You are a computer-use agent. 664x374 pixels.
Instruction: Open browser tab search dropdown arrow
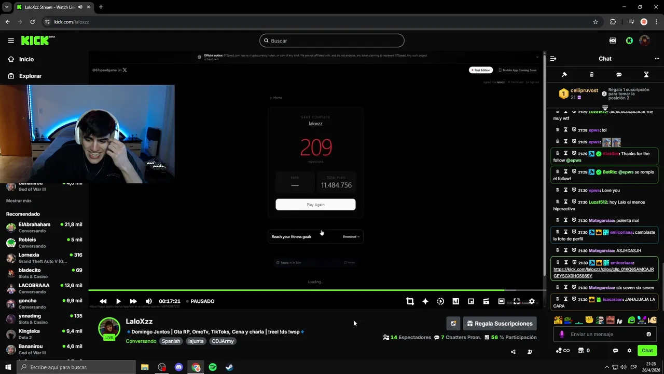[x=7, y=7]
